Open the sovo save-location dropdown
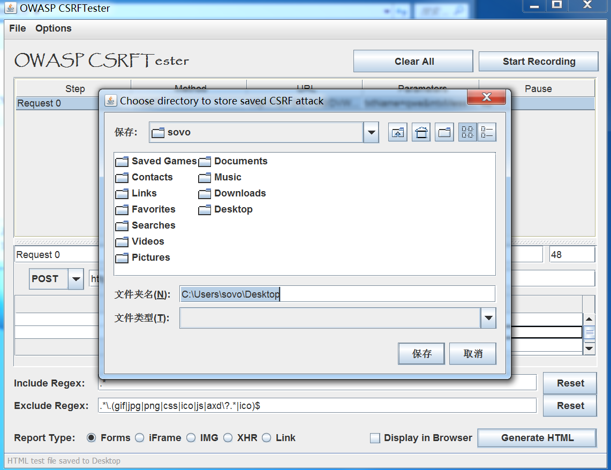Screen dimensions: 611x470 tap(371, 132)
